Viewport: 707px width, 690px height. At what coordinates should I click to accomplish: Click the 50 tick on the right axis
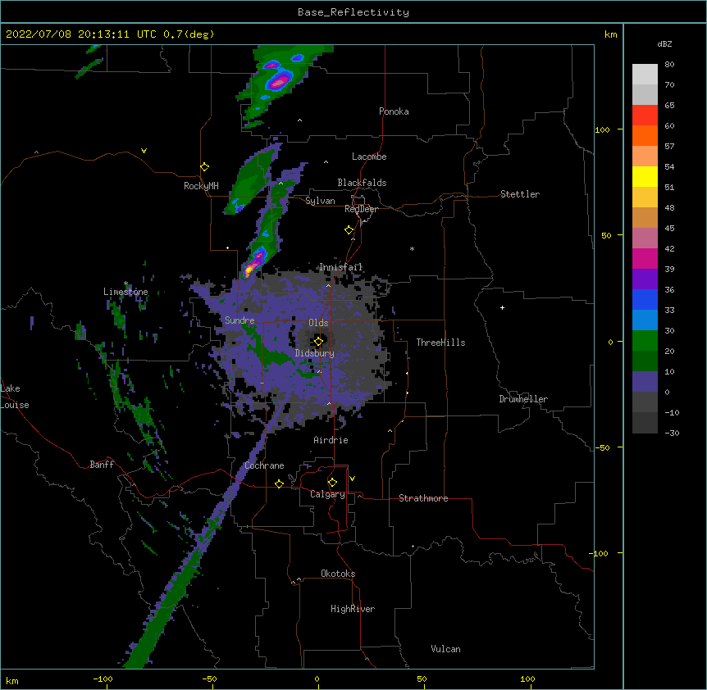[x=606, y=235]
